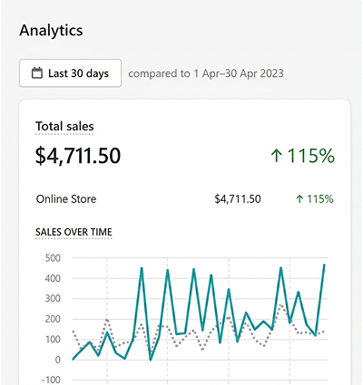Click the 0 label on the y-axis
Image resolution: width=363 pixels, height=385 pixels.
pyautogui.click(x=57, y=360)
